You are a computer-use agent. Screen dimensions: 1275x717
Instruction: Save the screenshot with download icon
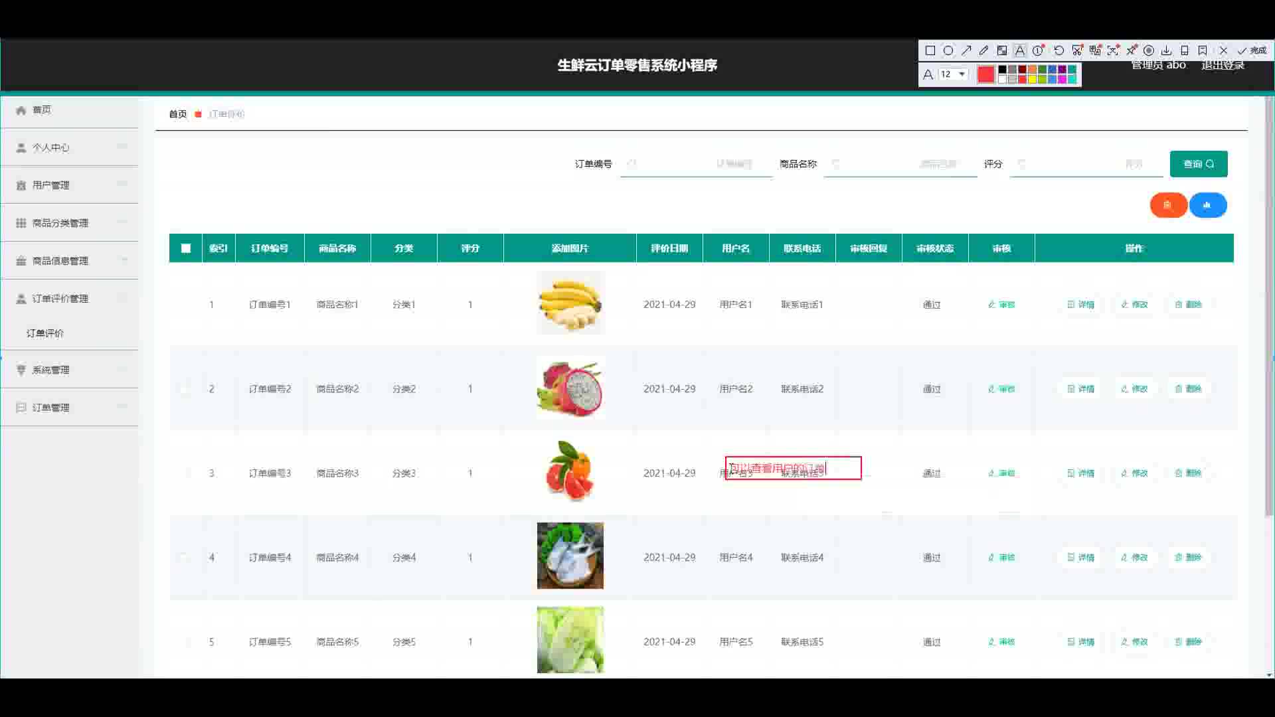1166,50
